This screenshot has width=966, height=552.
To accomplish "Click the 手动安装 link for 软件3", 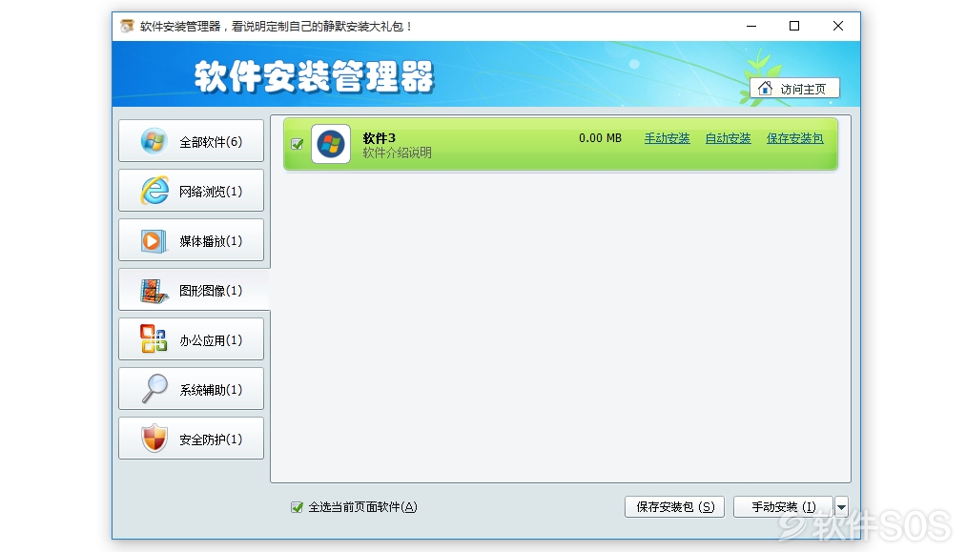I will point(668,138).
